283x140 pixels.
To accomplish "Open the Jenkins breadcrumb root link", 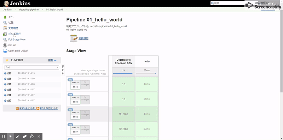I will tap(7, 10).
